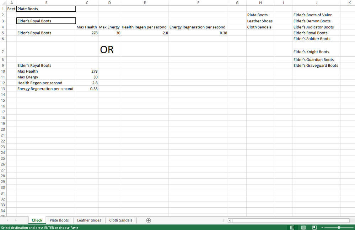This screenshot has width=355, height=230.
Task: Select 'Elder's Boots of Valor' cell
Action: point(317,15)
